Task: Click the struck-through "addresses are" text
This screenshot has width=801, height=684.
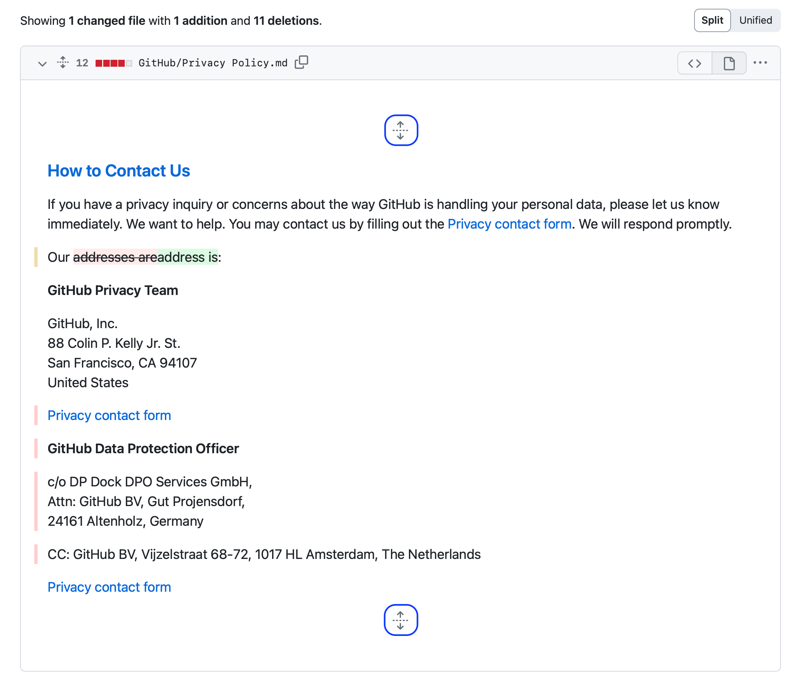Action: [115, 257]
